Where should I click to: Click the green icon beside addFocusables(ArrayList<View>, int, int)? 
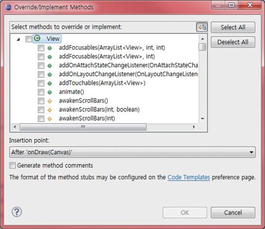tap(50, 48)
